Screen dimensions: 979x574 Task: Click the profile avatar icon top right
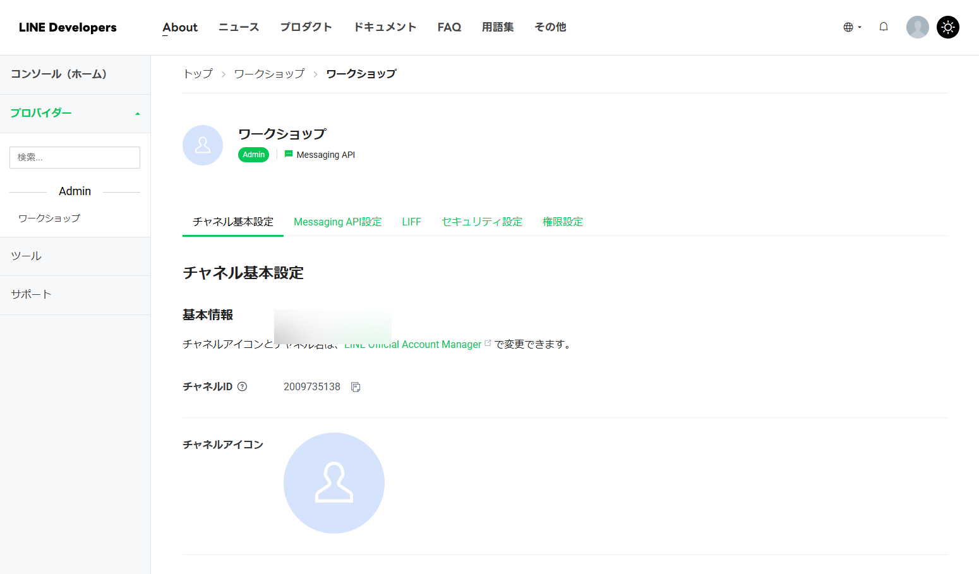pyautogui.click(x=917, y=27)
